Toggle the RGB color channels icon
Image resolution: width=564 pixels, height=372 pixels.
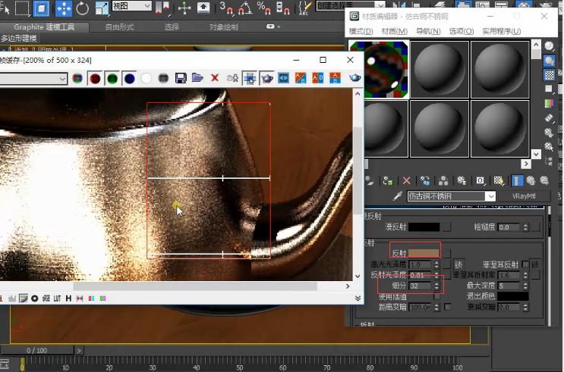77,78
